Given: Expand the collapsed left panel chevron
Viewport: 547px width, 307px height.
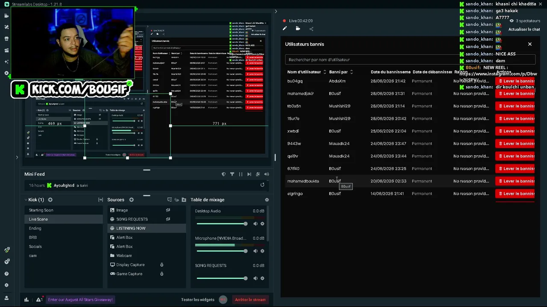Looking at the screenshot, I should 17,157.
